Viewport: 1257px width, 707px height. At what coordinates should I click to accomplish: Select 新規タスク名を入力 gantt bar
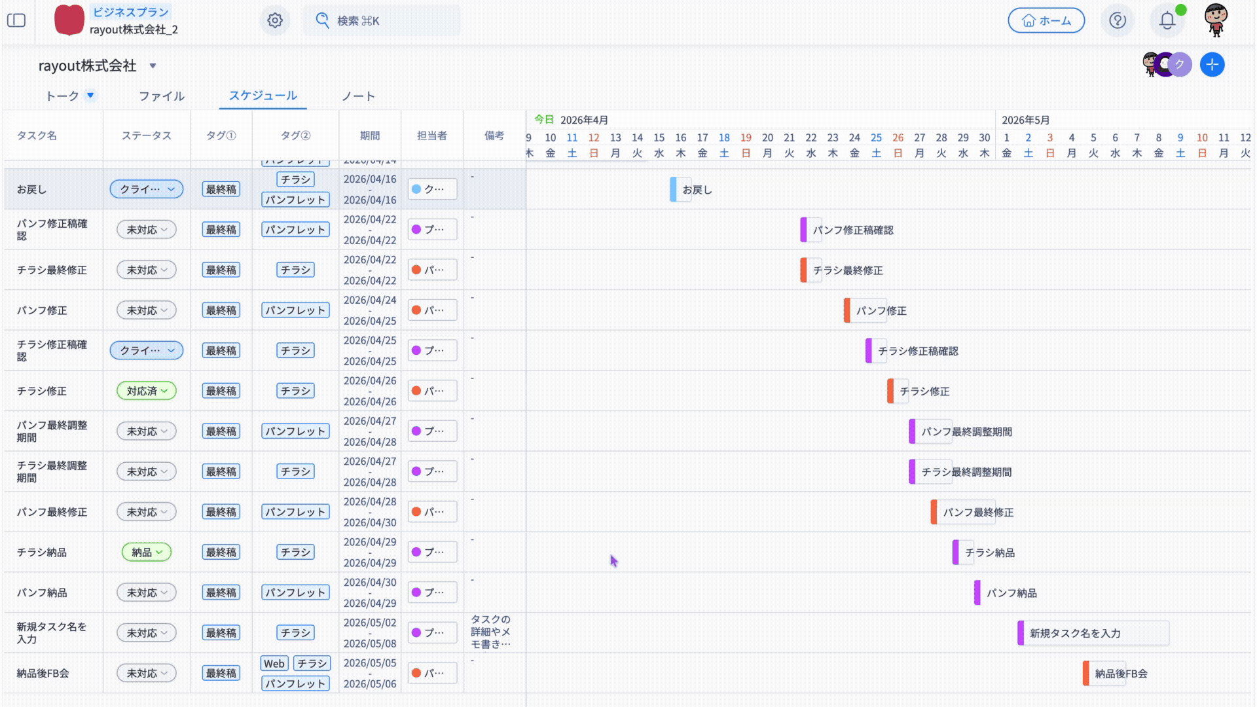[1093, 633]
